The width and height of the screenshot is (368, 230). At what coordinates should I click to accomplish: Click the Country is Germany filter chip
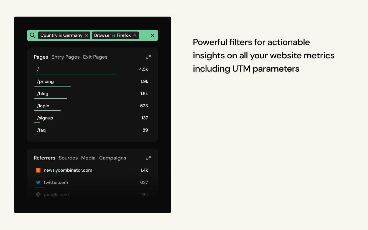pos(61,35)
